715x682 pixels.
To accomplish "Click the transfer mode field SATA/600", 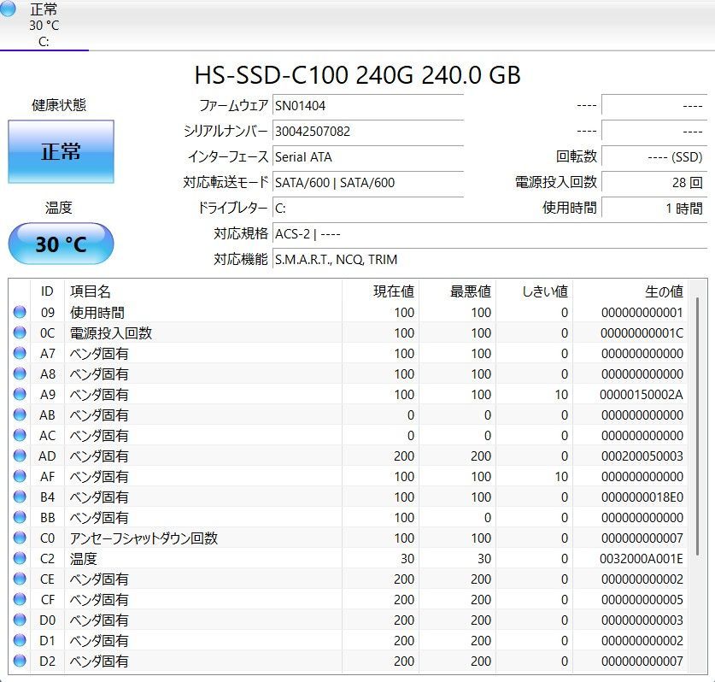I will 368,183.
